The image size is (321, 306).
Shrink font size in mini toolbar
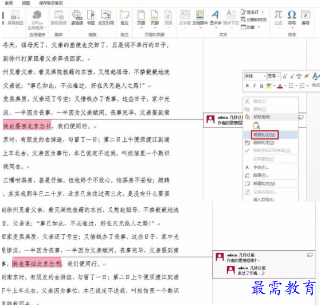(x=292, y=76)
